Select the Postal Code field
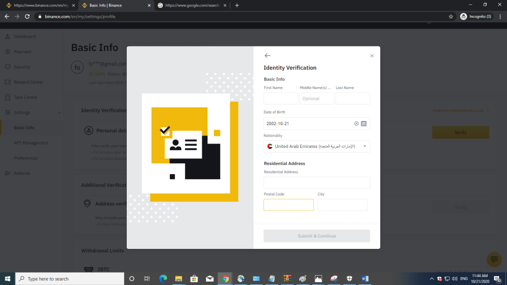 289,205
